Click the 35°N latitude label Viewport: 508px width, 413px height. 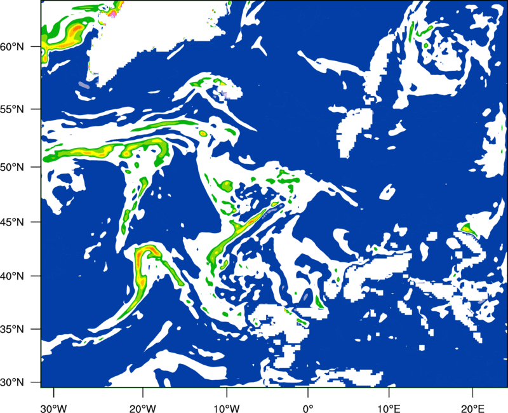(x=12, y=329)
